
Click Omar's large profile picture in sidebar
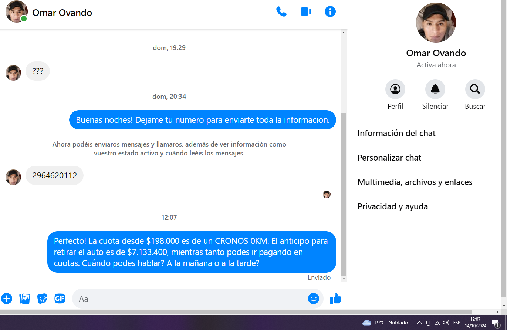(436, 23)
